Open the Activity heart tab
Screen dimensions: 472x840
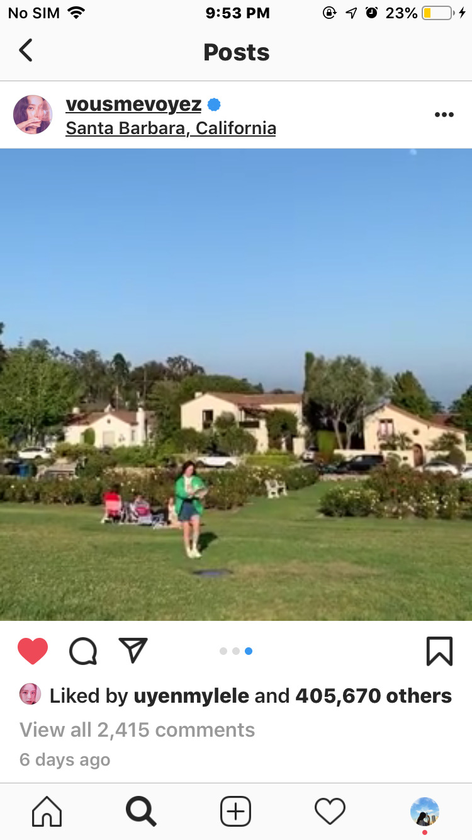point(330,811)
